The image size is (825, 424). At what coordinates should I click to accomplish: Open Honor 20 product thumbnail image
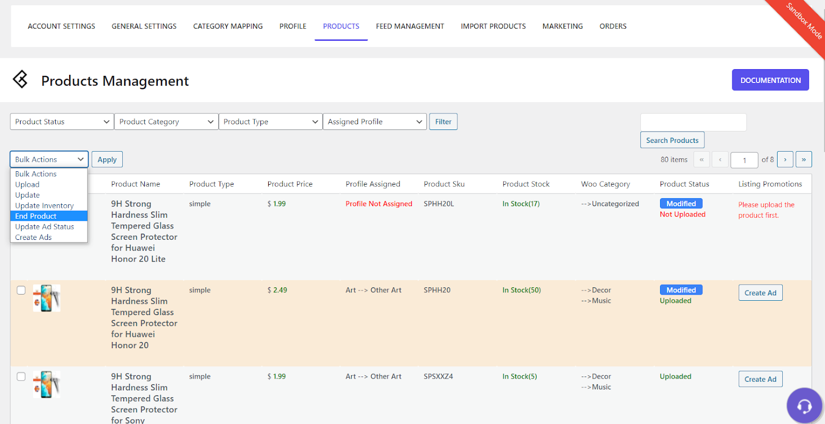click(46, 298)
